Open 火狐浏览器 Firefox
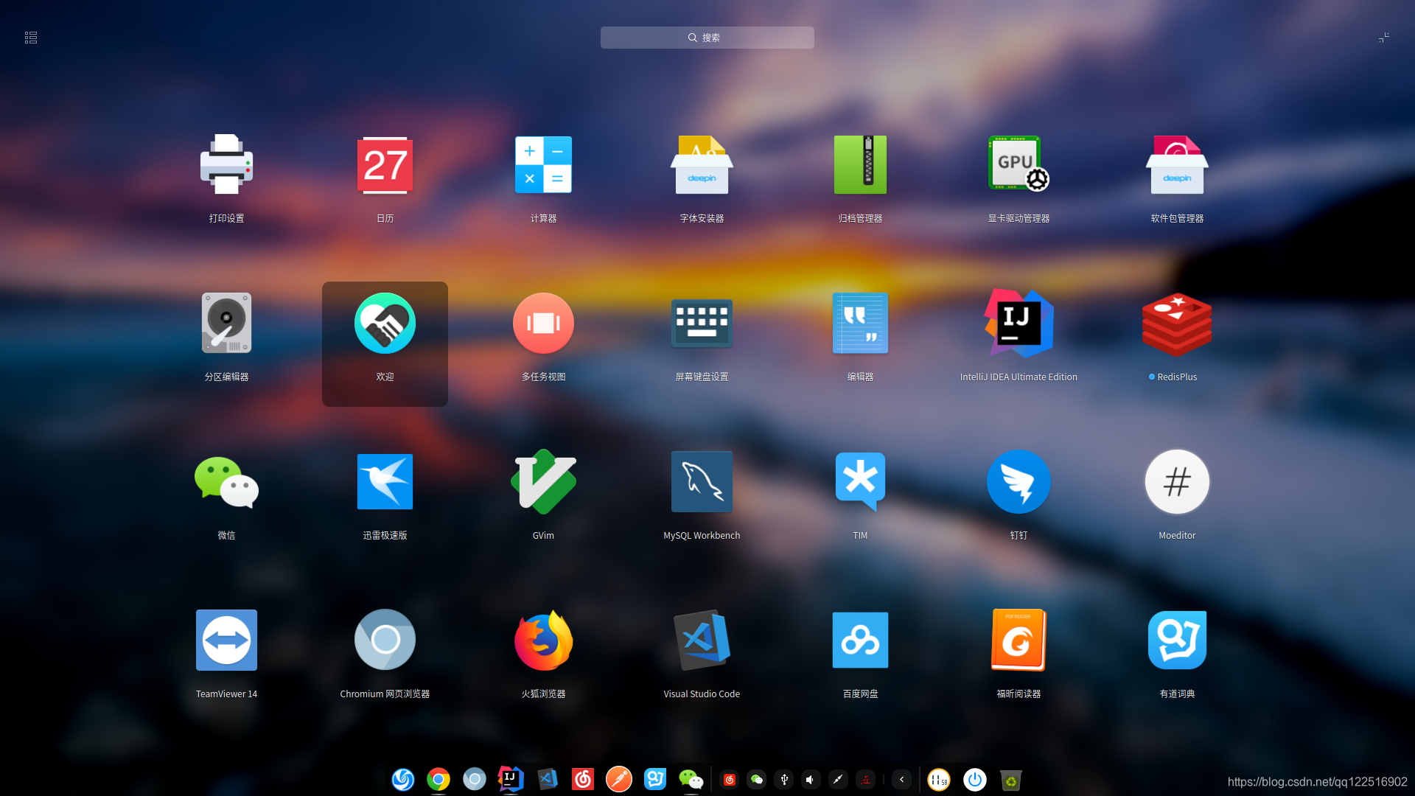The image size is (1415, 796). (543, 640)
